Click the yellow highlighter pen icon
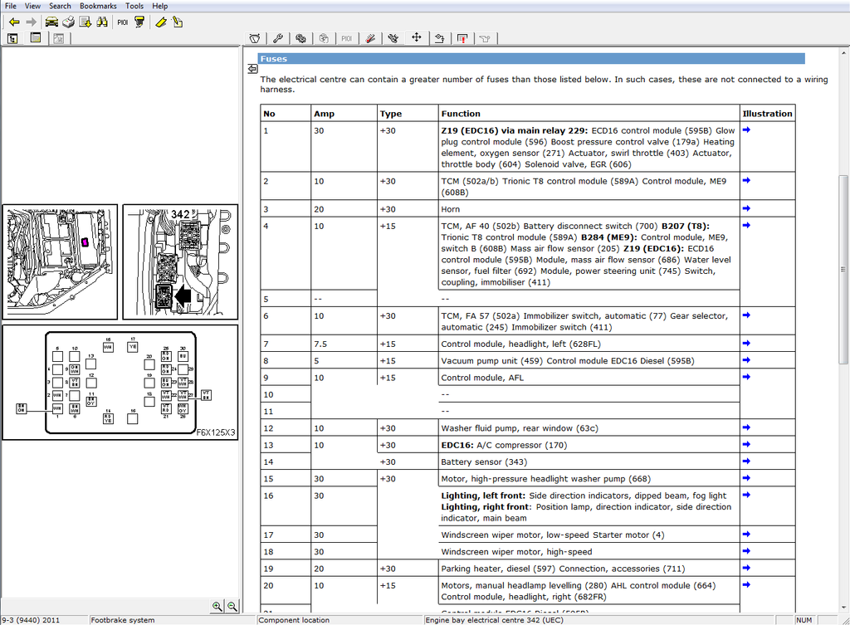Image resolution: width=850 pixels, height=625 pixels. point(161,22)
